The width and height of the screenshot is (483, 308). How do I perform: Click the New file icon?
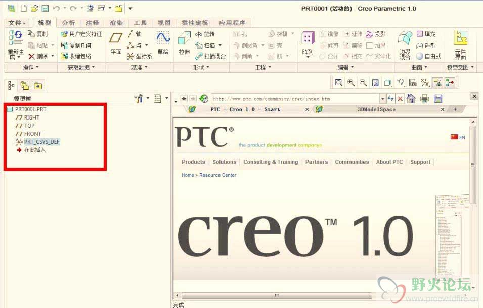tap(24, 8)
